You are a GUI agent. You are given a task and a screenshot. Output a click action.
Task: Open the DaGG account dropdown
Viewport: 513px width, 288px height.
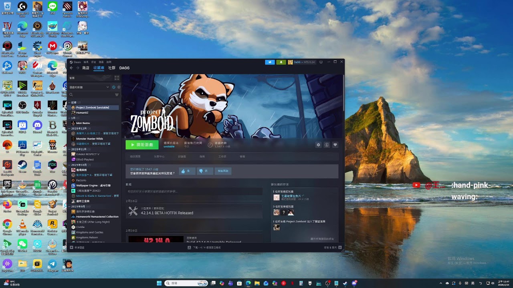click(x=302, y=62)
